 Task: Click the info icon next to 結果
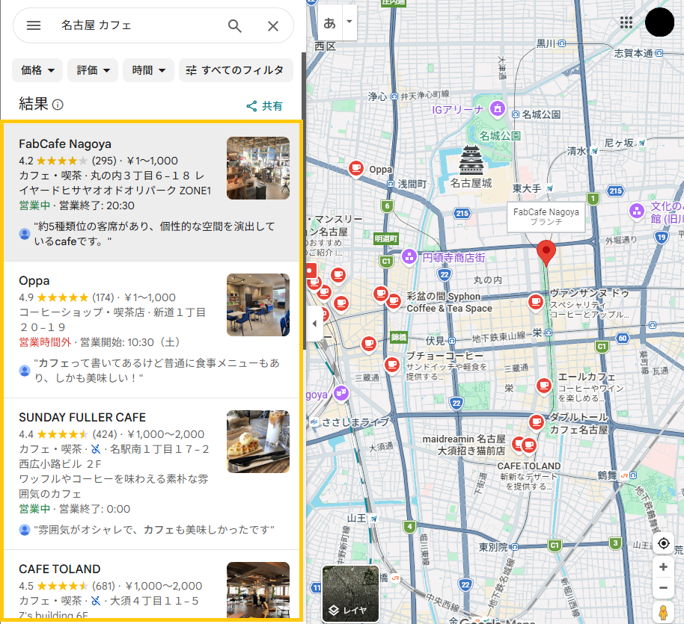pyautogui.click(x=58, y=105)
